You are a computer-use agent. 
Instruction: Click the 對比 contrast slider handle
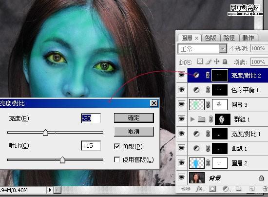[x=62, y=160]
